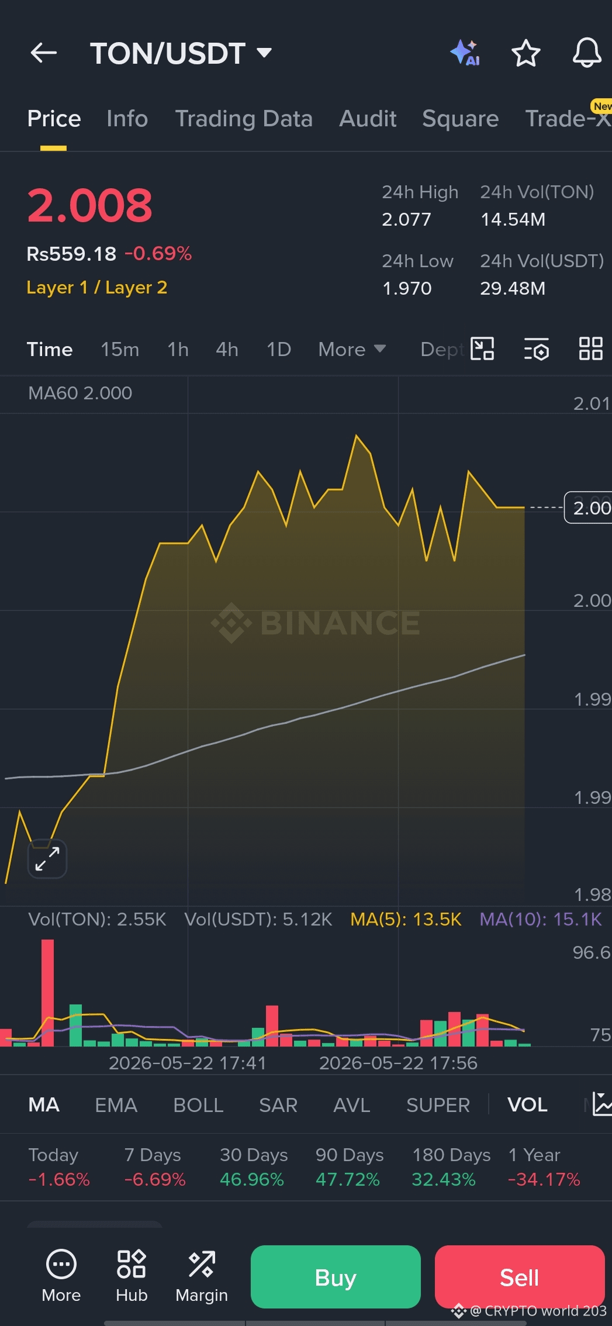Go back using the arrow icon
The height and width of the screenshot is (1326, 612).
[44, 53]
